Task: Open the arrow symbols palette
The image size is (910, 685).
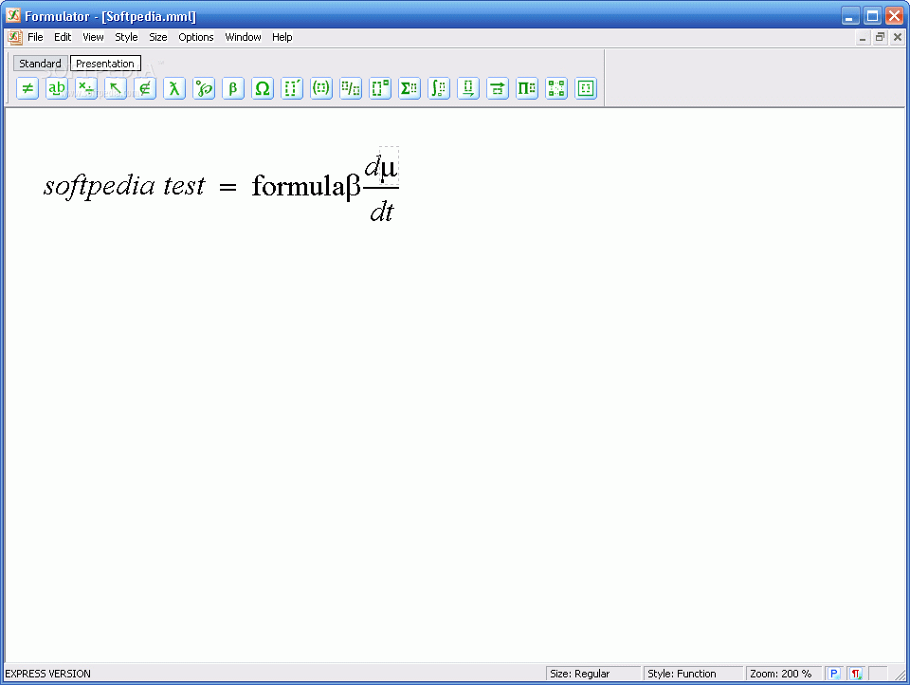Action: (116, 88)
